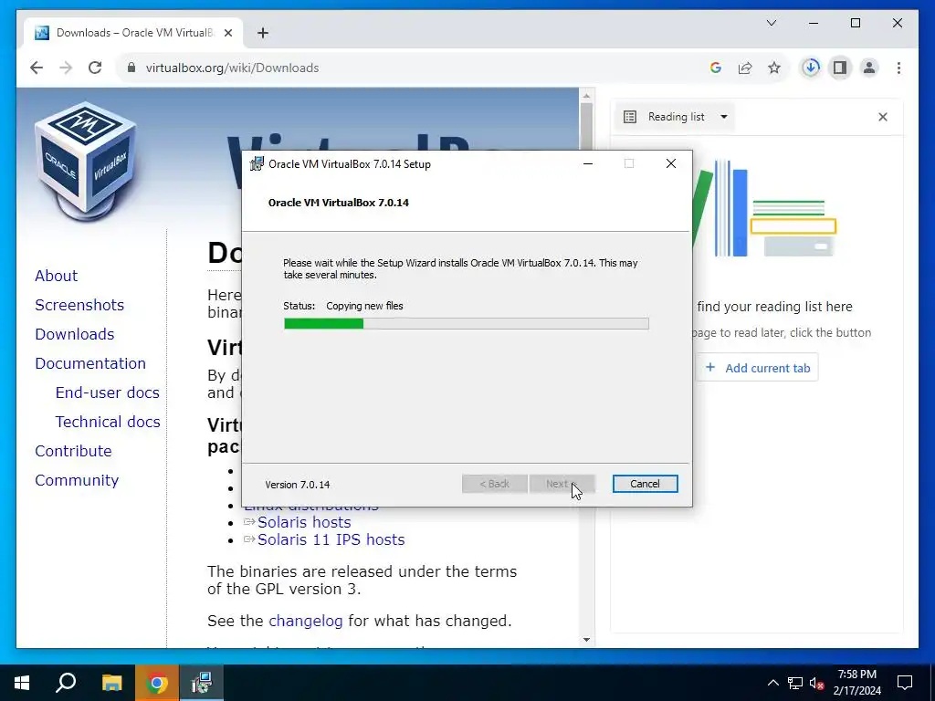The width and height of the screenshot is (935, 701).
Task: Click the installer icon in the Setup title bar
Action: coord(257,164)
